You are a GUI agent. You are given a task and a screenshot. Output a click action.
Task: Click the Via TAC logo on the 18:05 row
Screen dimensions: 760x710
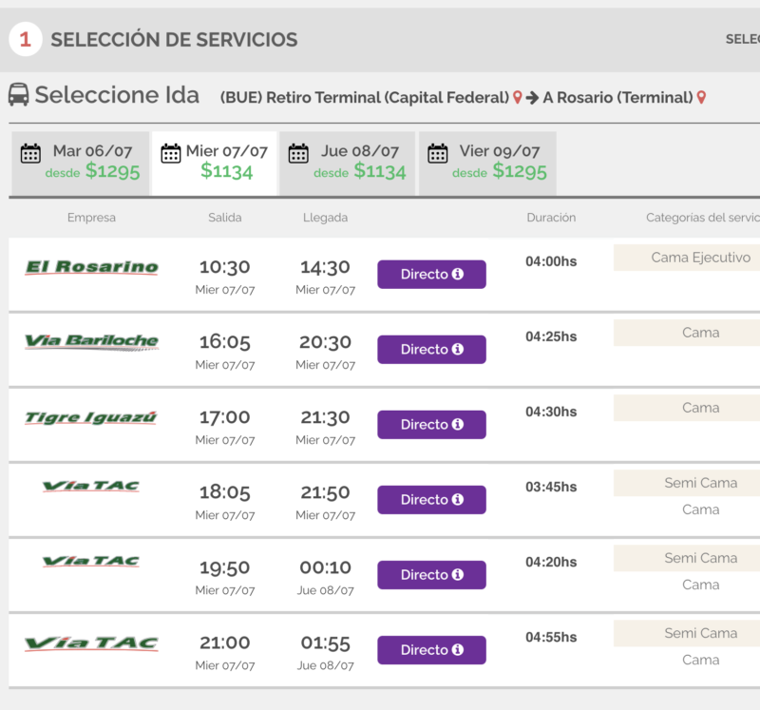click(91, 486)
